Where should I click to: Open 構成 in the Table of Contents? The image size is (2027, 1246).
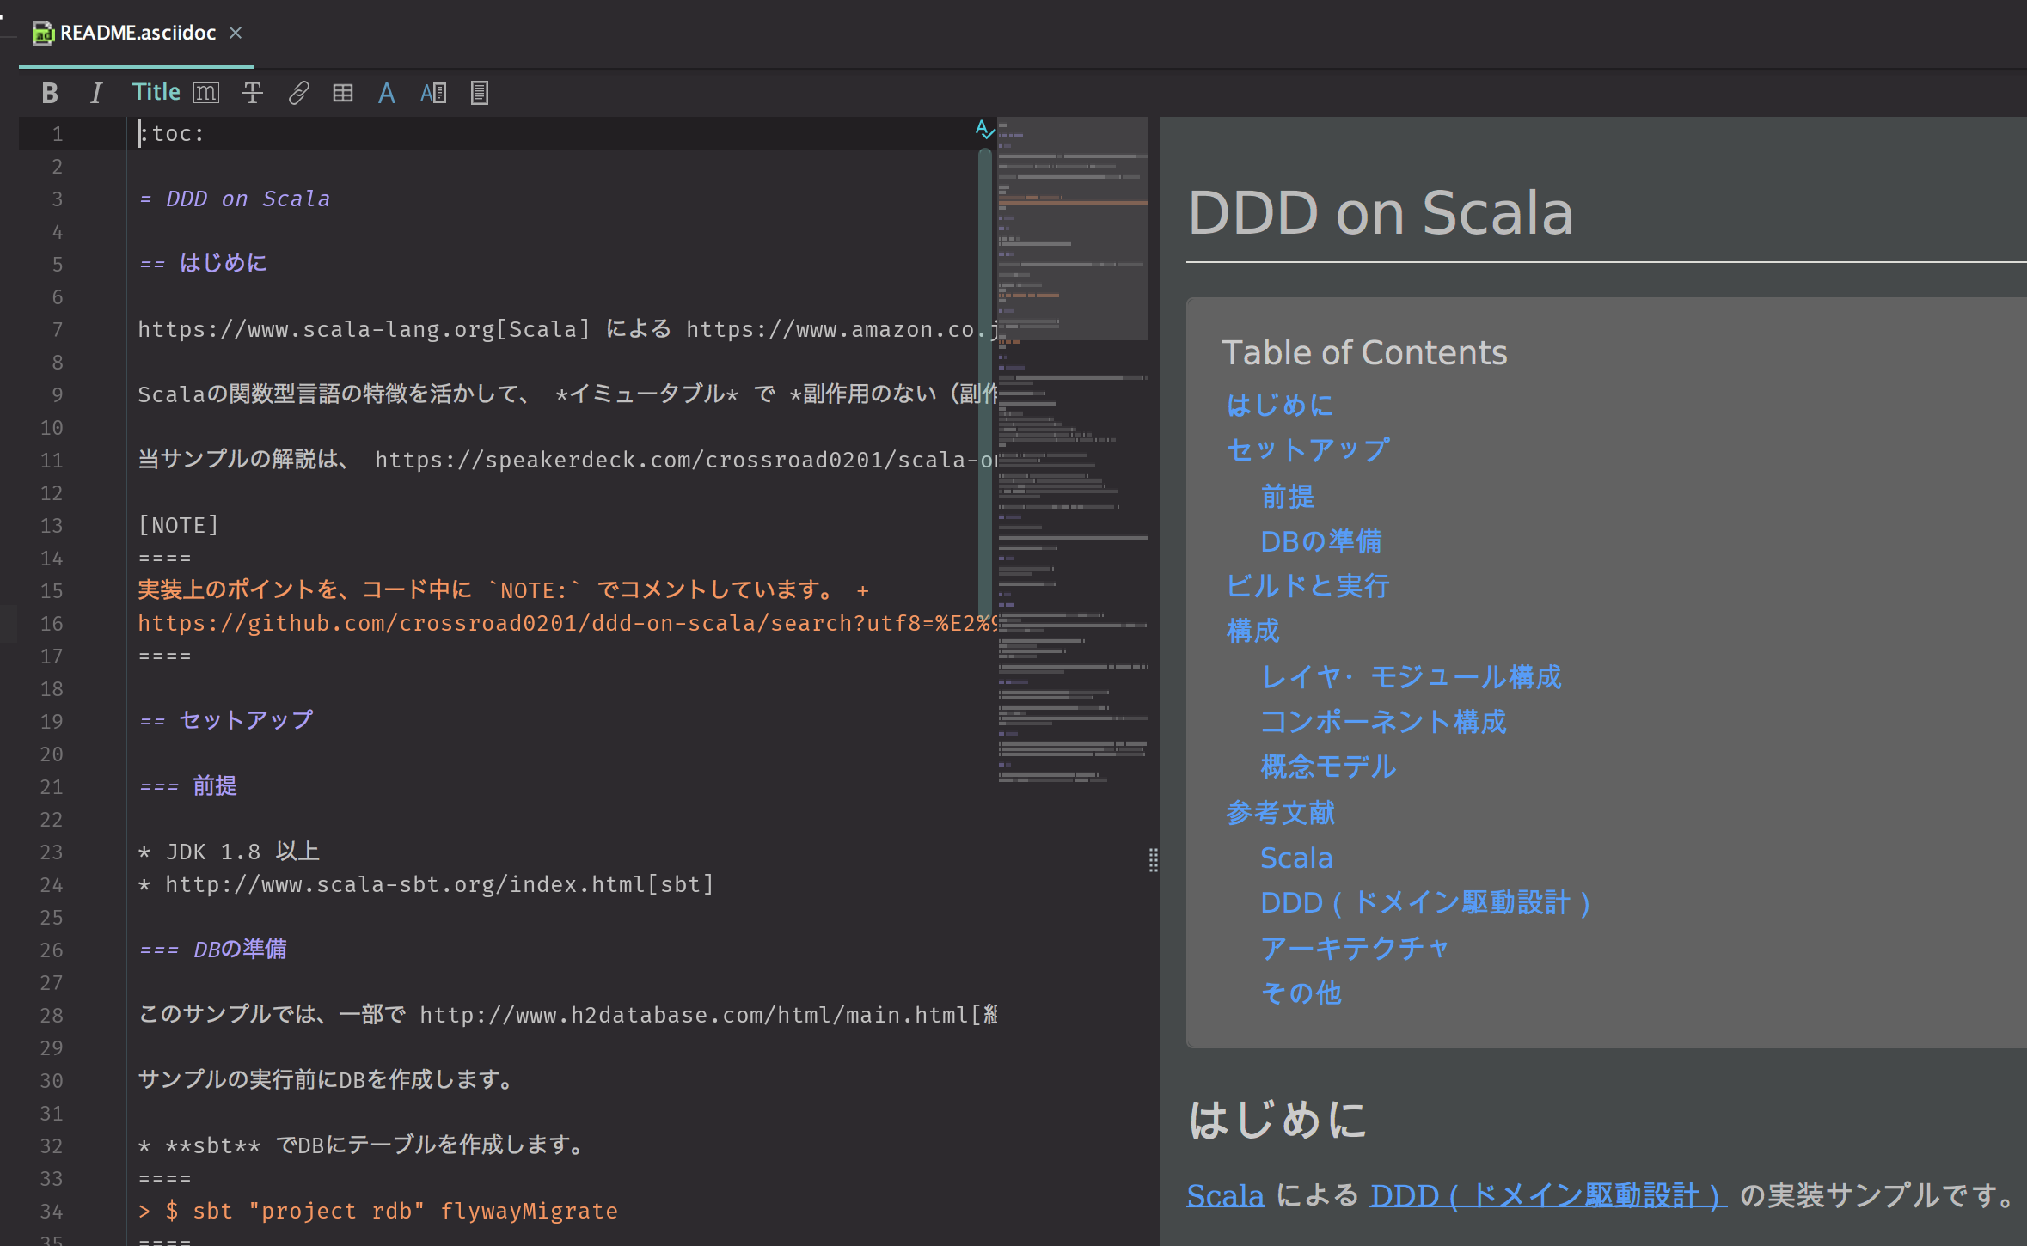coord(1252,632)
